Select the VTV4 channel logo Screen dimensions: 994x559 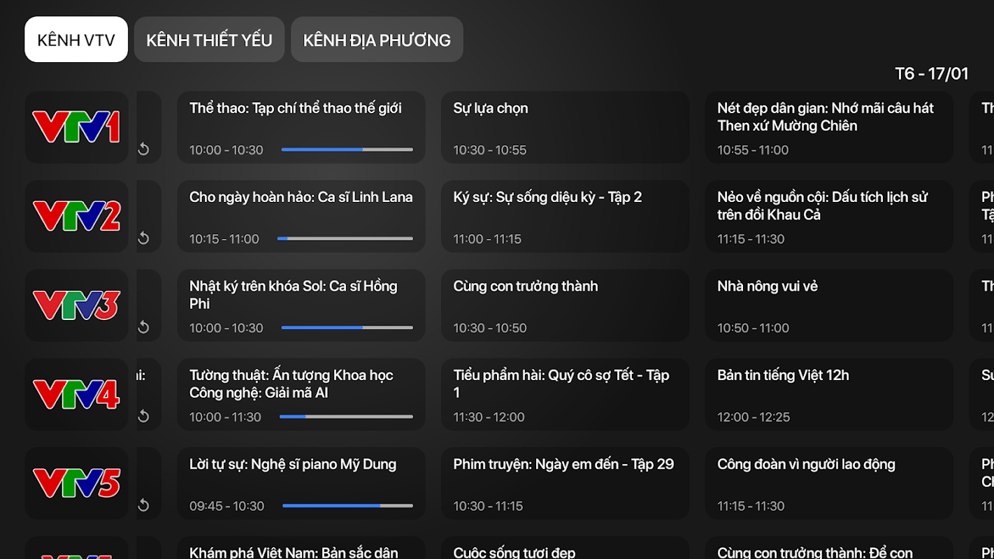(76, 394)
